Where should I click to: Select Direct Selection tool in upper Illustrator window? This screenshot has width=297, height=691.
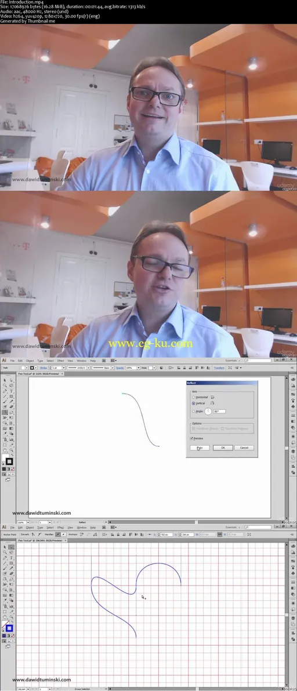tap(11, 380)
